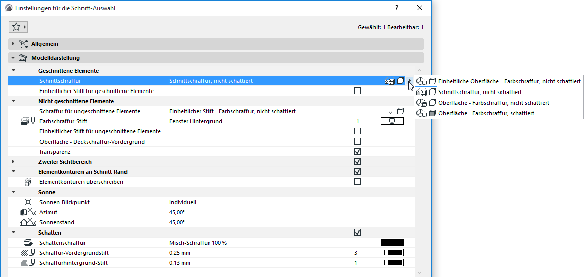Click the Schraffur-Vordergrundstift pen icon
584x277 pixels.
tap(28, 253)
